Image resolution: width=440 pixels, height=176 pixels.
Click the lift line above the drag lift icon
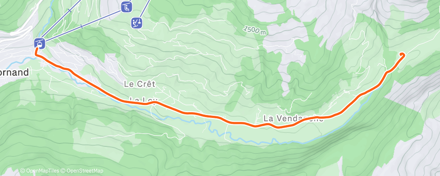pos(144,9)
